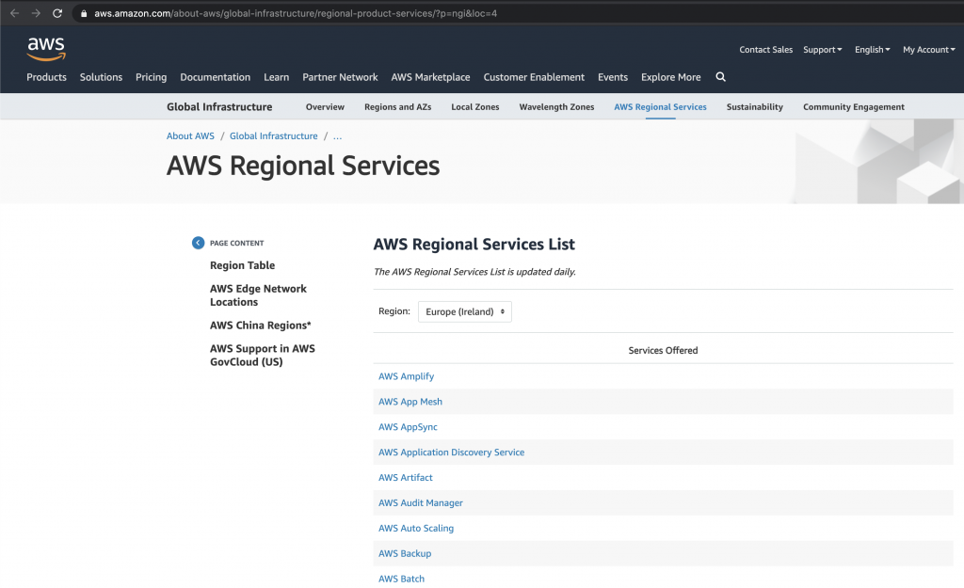964x588 pixels.
Task: Click the padlock icon in address bar
Action: 83,13
